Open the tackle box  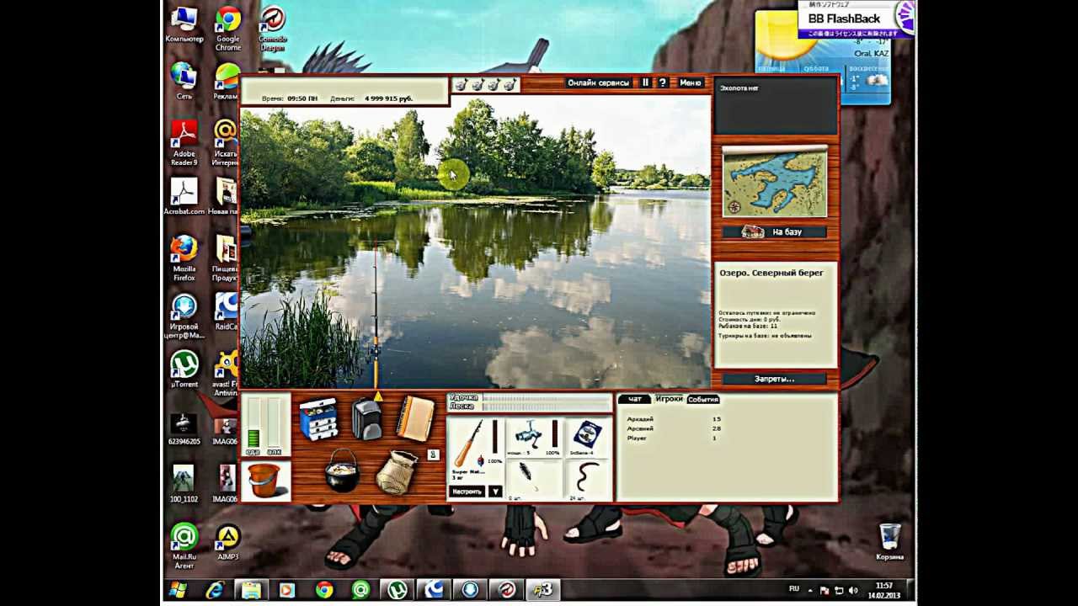coord(318,418)
